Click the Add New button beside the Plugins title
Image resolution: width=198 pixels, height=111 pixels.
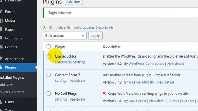(73, 2)
